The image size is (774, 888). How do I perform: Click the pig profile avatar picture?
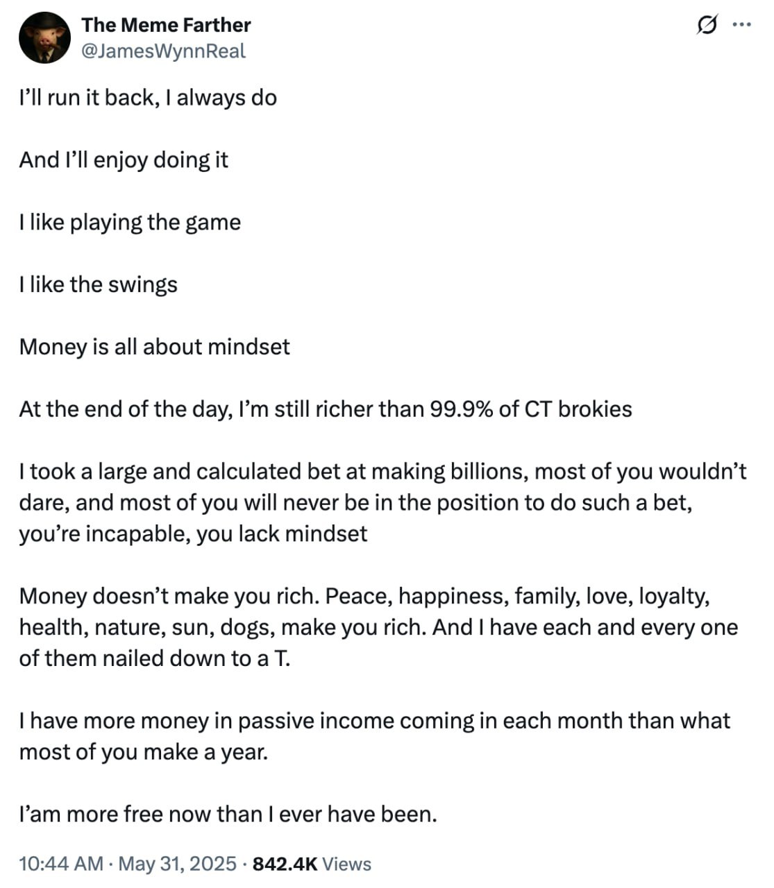pyautogui.click(x=45, y=39)
